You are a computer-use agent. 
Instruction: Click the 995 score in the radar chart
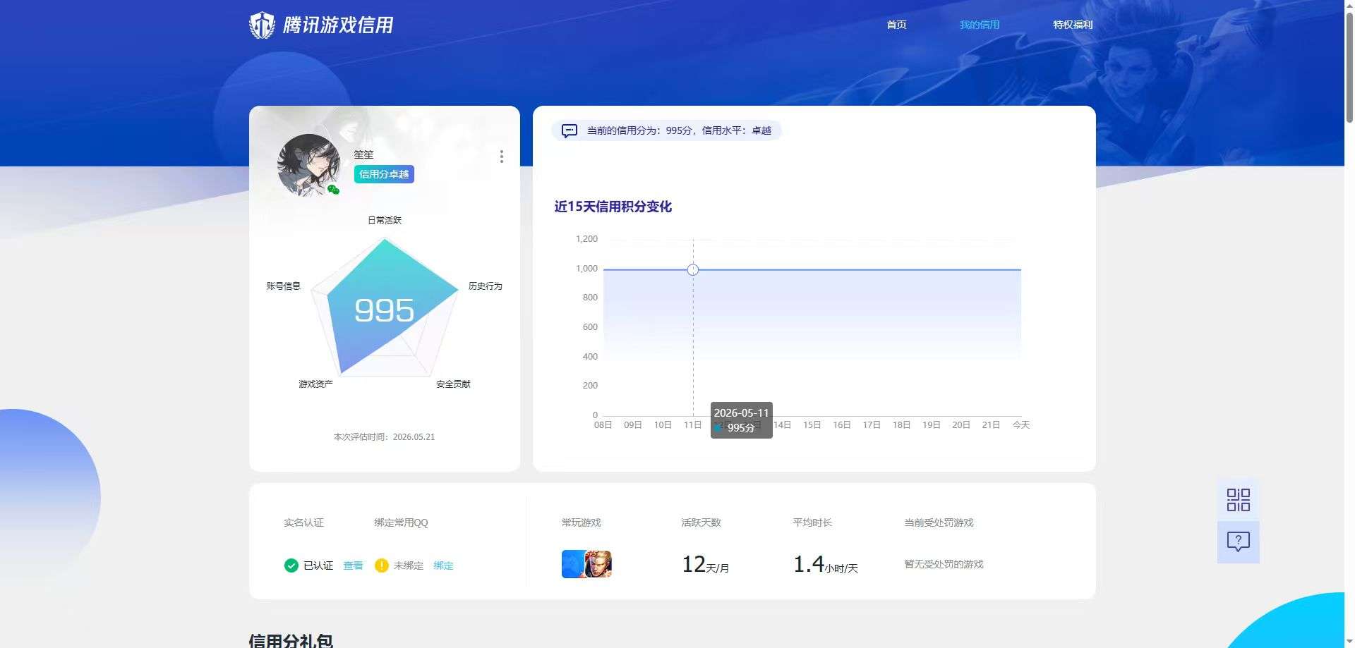[384, 310]
